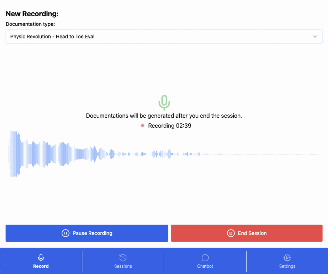Click the Sessions clock icon
The image size is (328, 274).
[x=123, y=257]
